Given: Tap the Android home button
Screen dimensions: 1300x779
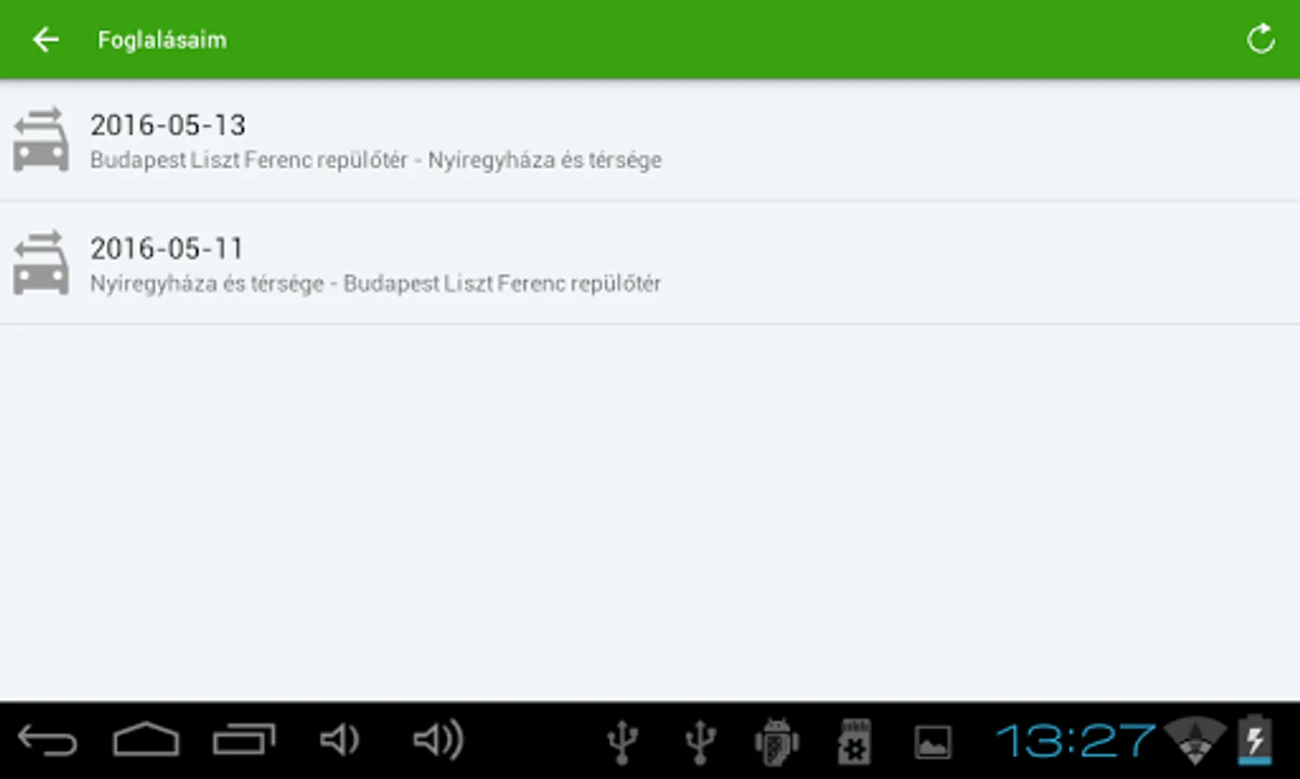Looking at the screenshot, I should [146, 740].
